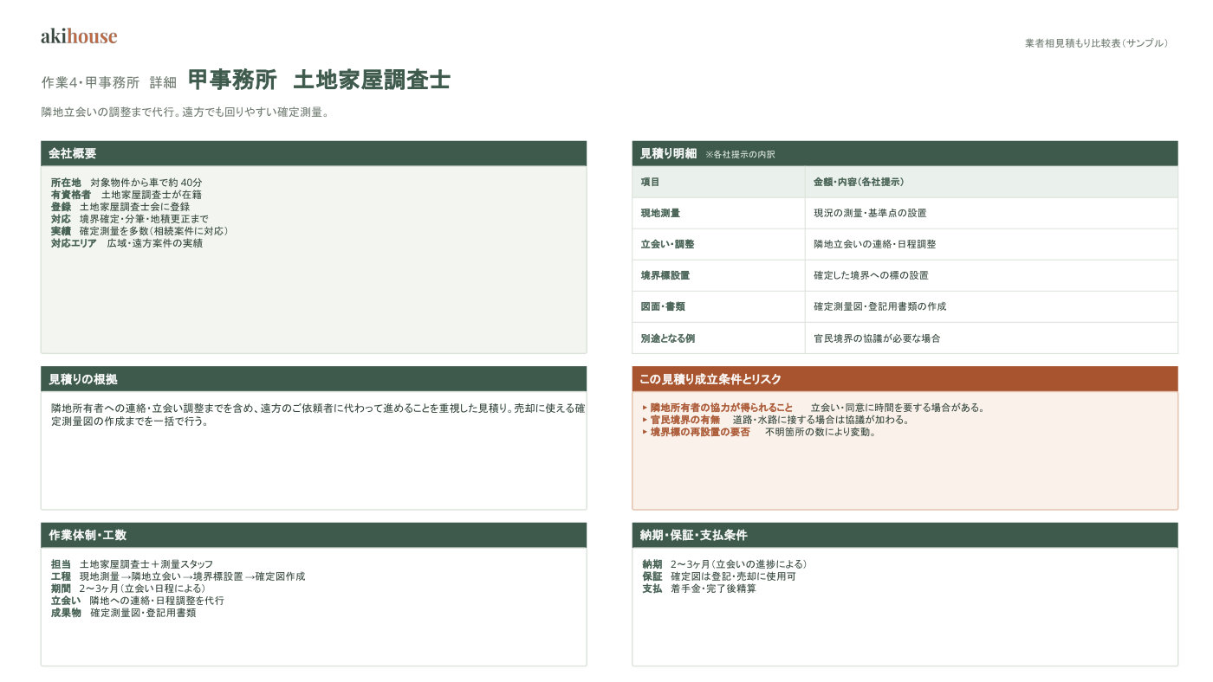Image resolution: width=1213 pixels, height=682 pixels.
Task: Select the 隣地所有者の協力が得られること risk item
Action: (814, 408)
